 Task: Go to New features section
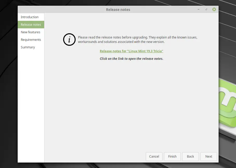coord(31,32)
